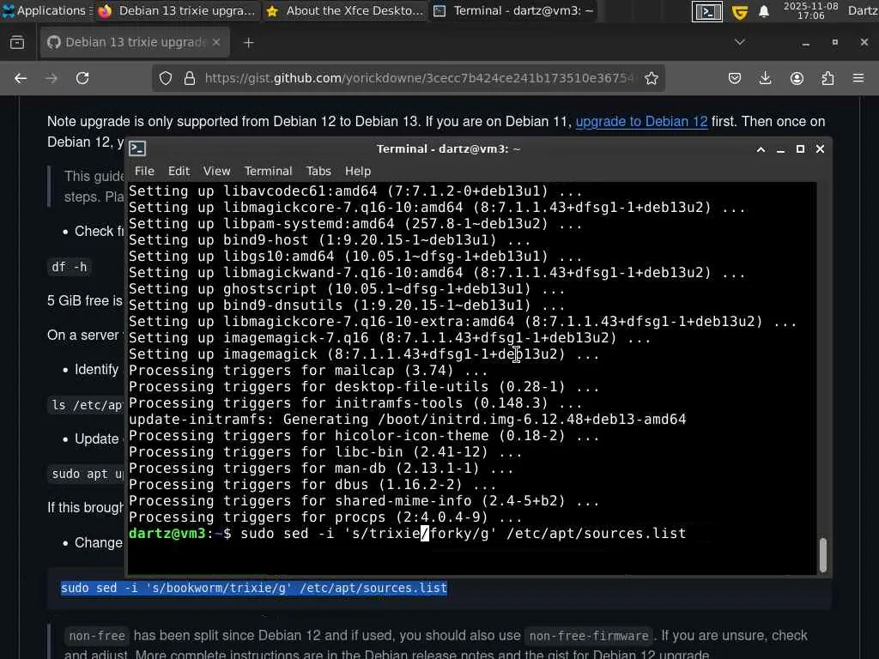The image size is (879, 659).
Task: Open the Firefox downloads panel
Action: point(765,78)
